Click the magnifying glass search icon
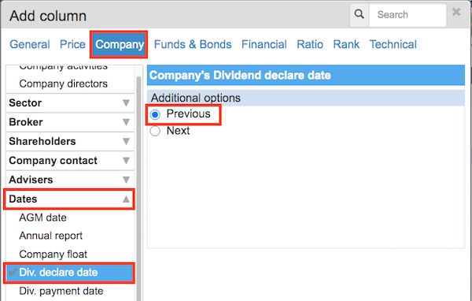Image resolution: width=472 pixels, height=301 pixels. pos(360,14)
